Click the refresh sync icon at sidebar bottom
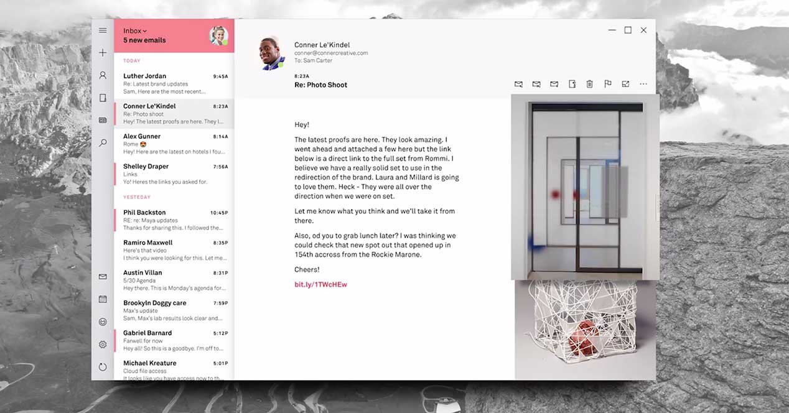This screenshot has width=789, height=413. pyautogui.click(x=103, y=367)
